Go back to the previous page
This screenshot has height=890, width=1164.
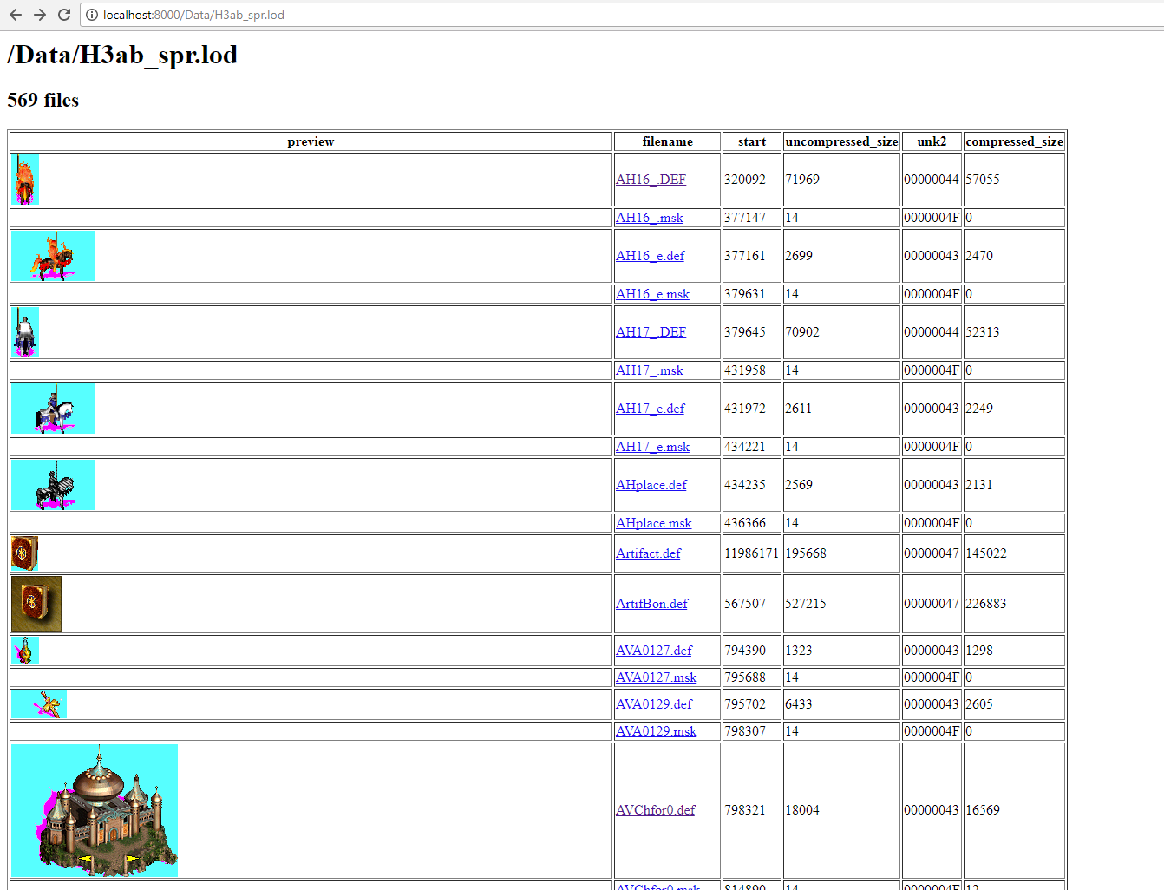[16, 15]
